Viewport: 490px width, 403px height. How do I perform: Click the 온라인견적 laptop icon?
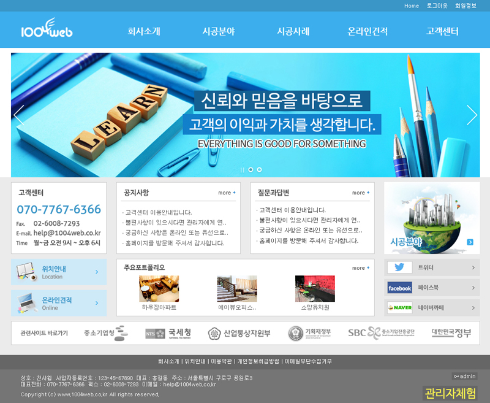point(25,303)
